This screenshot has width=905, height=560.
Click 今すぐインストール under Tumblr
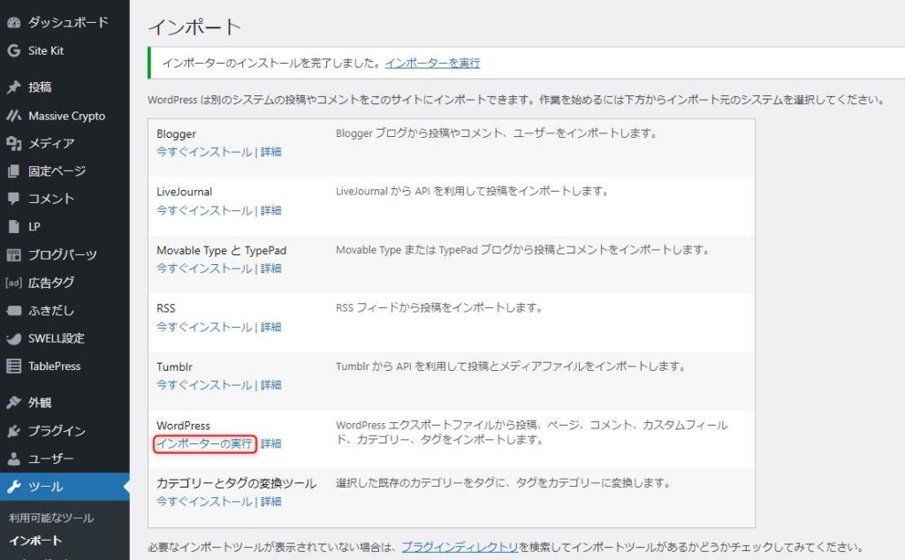click(204, 385)
